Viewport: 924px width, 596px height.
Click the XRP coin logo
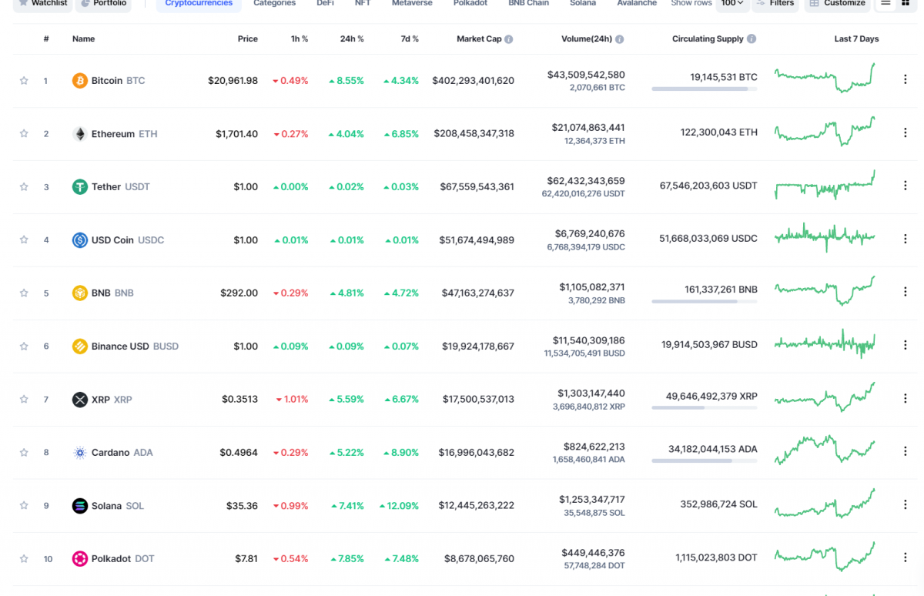tap(80, 399)
